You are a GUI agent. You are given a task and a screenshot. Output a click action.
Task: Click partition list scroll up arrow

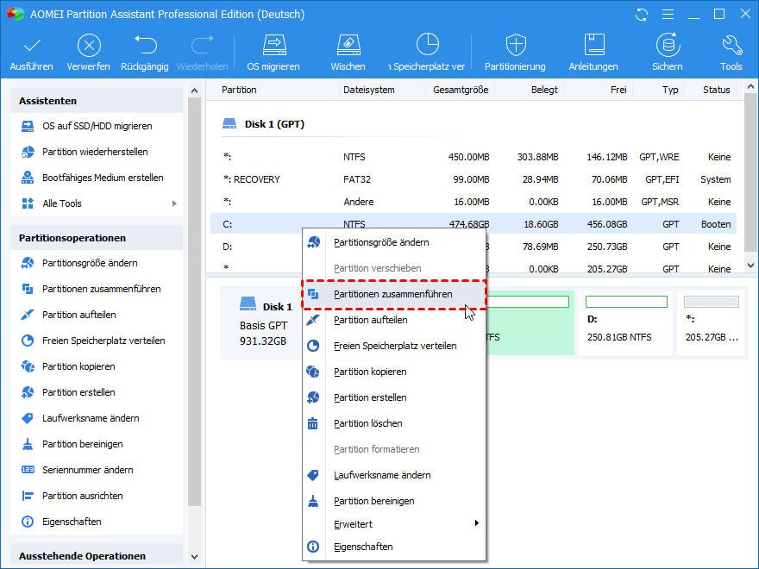(750, 88)
